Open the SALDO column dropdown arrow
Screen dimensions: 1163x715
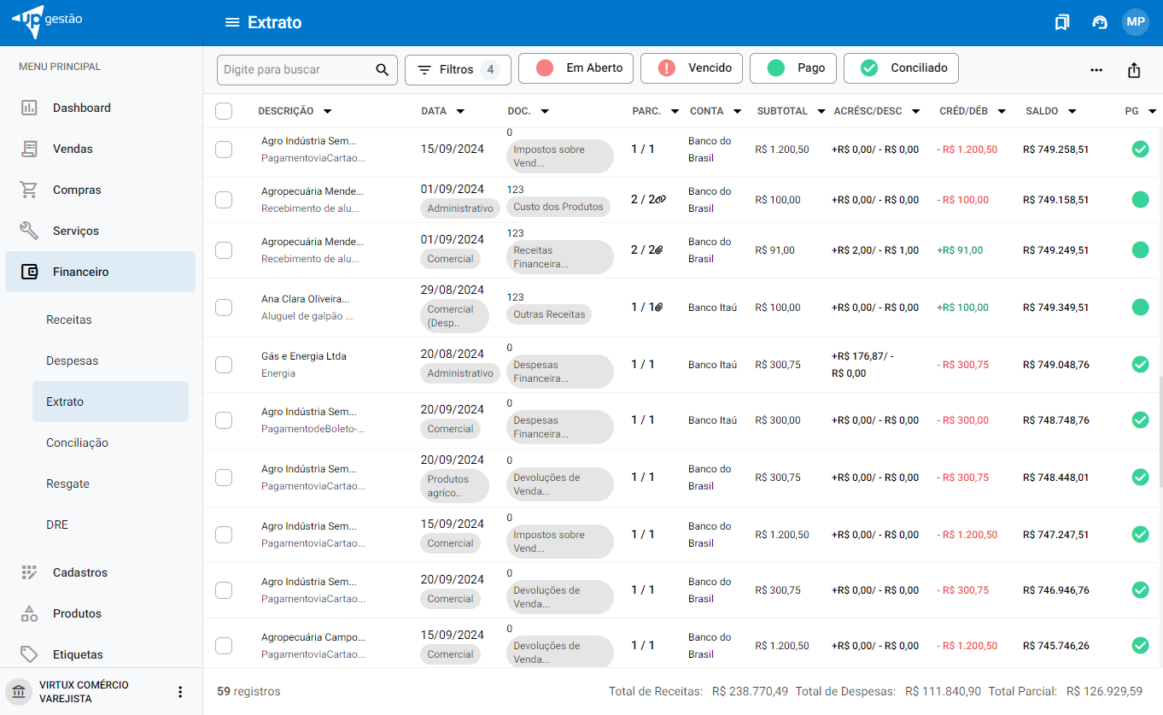1072,111
